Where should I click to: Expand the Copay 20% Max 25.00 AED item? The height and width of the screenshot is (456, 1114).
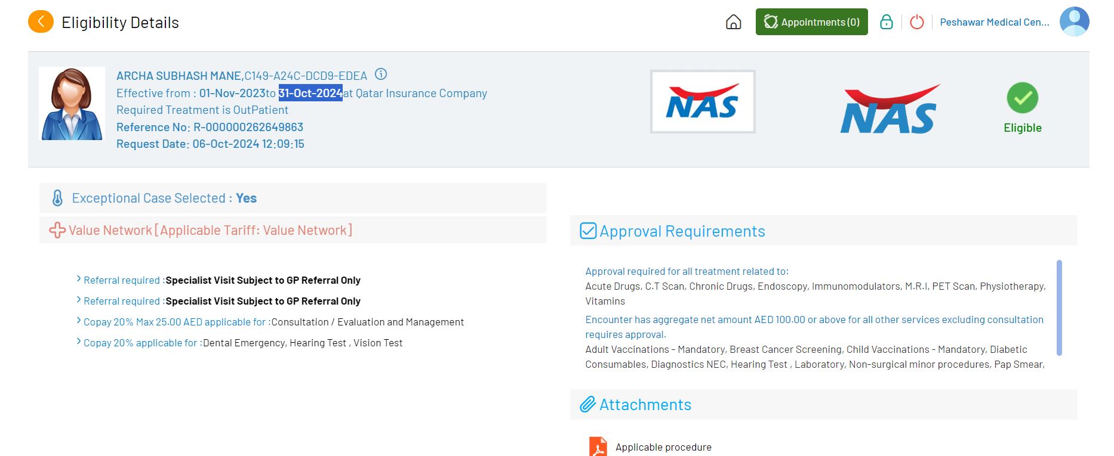pos(79,321)
